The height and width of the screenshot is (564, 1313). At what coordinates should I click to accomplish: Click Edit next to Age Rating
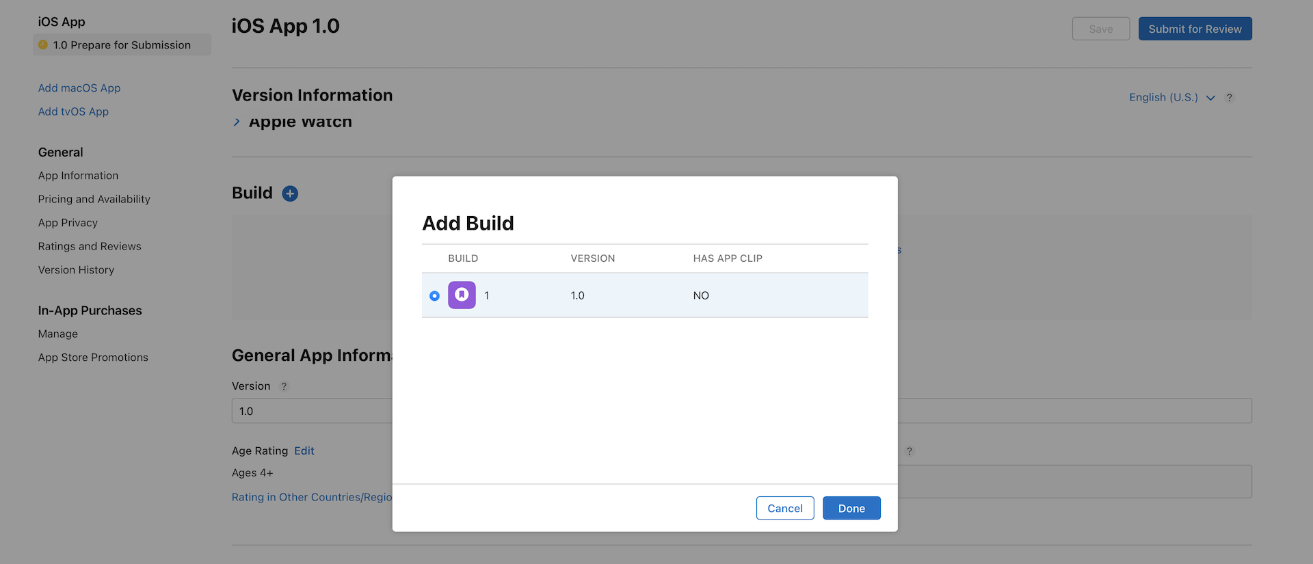click(304, 451)
